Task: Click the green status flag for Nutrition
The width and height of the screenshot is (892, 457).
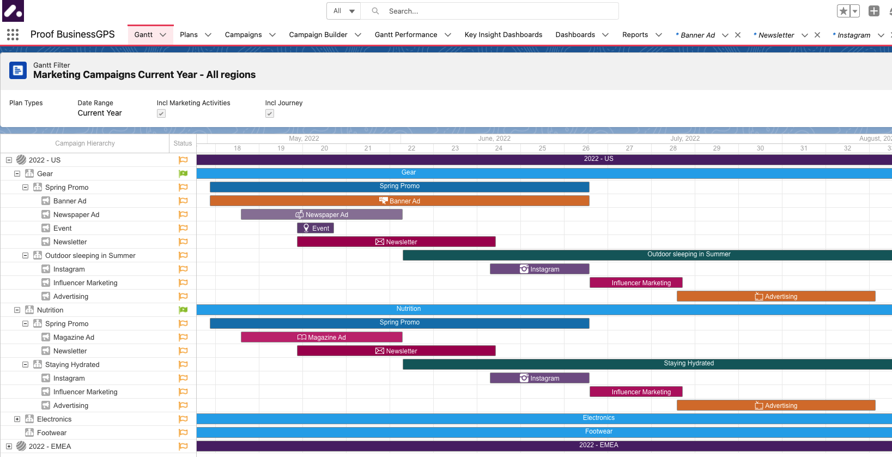Action: click(183, 310)
